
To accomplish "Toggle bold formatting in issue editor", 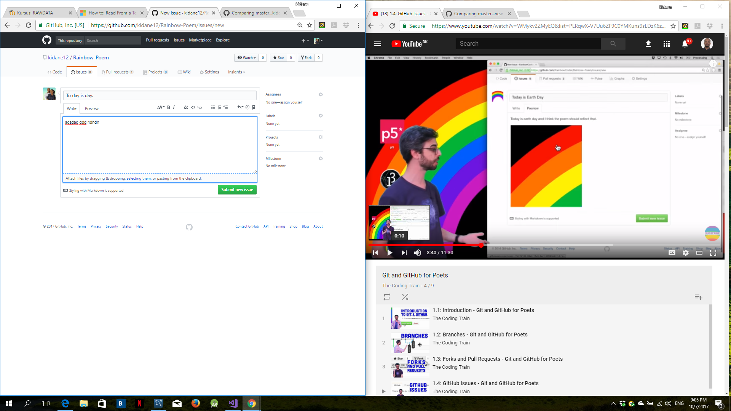I will pyautogui.click(x=169, y=108).
